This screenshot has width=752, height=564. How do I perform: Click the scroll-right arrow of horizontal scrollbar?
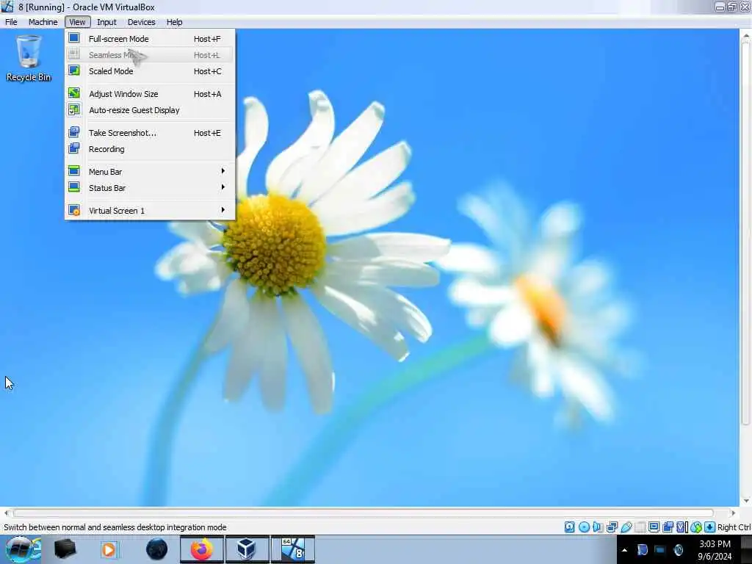click(x=733, y=513)
